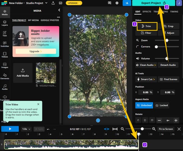Click the Adjust button
Screen dimensions: 183x151
[x=169, y=33]
